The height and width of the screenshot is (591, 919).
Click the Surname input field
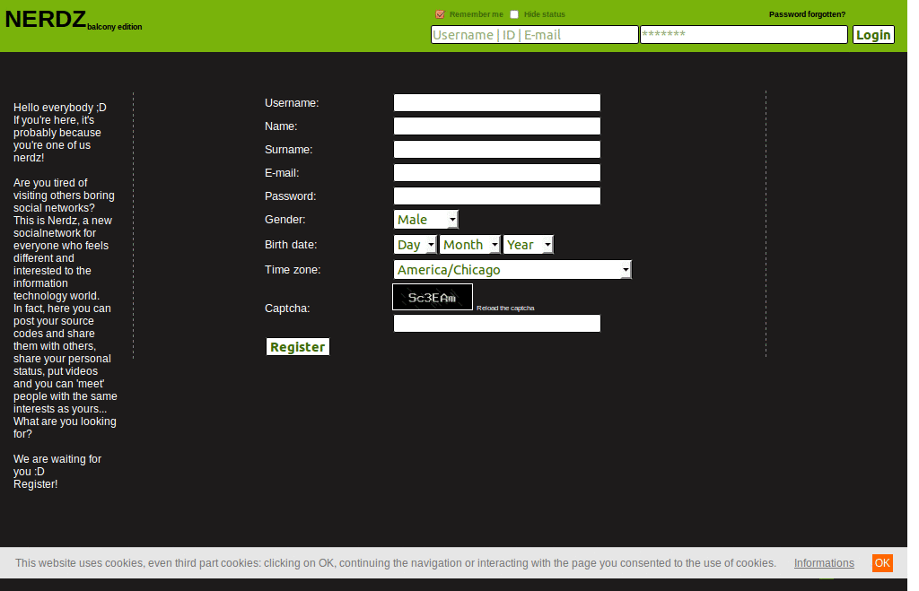(497, 150)
